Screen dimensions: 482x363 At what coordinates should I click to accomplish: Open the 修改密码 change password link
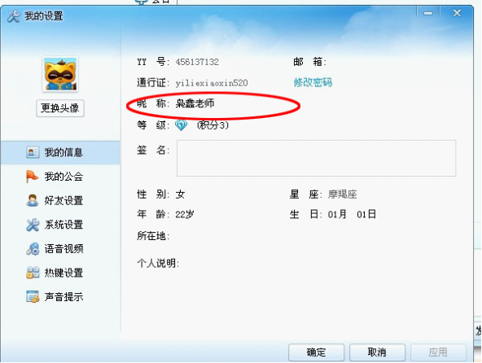(x=313, y=83)
